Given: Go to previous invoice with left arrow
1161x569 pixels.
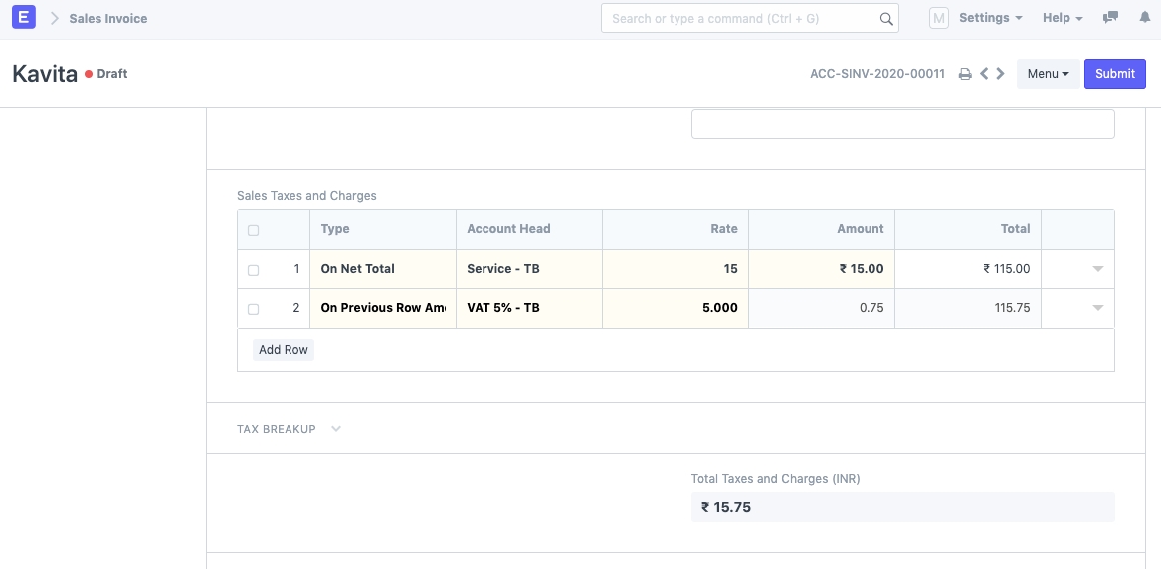Looking at the screenshot, I should click(x=984, y=74).
